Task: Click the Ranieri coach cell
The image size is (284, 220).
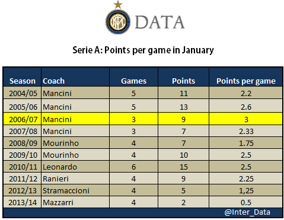Action: pyautogui.click(x=75, y=178)
